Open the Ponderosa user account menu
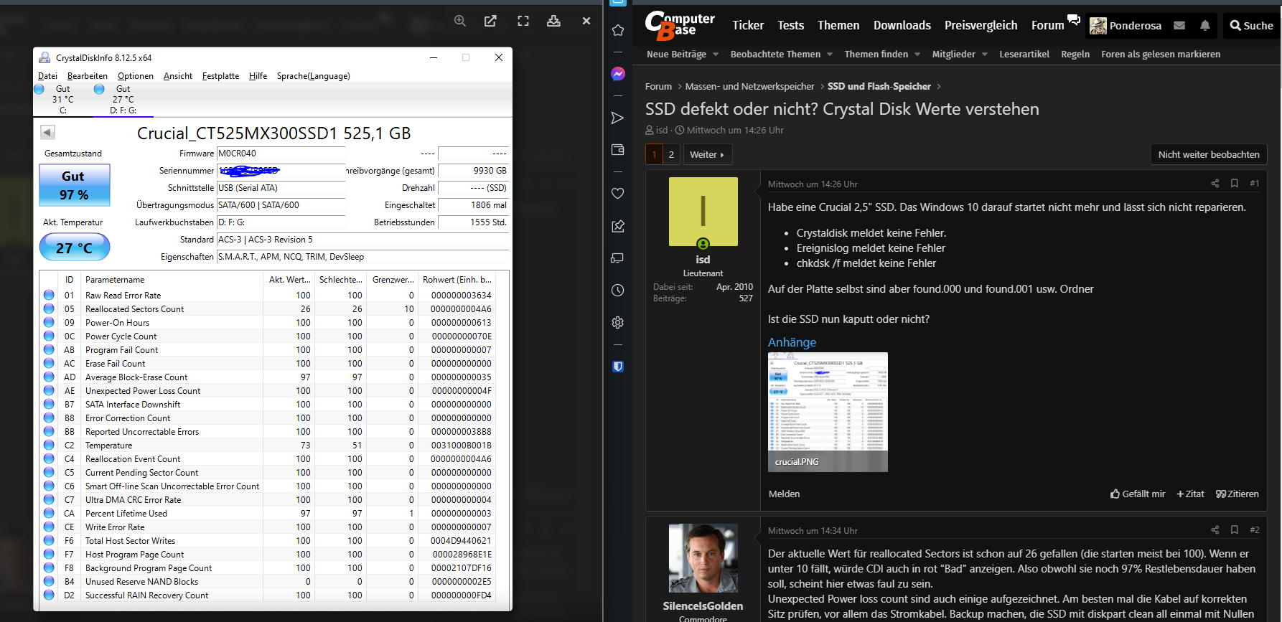This screenshot has width=1282, height=622. tap(1126, 26)
